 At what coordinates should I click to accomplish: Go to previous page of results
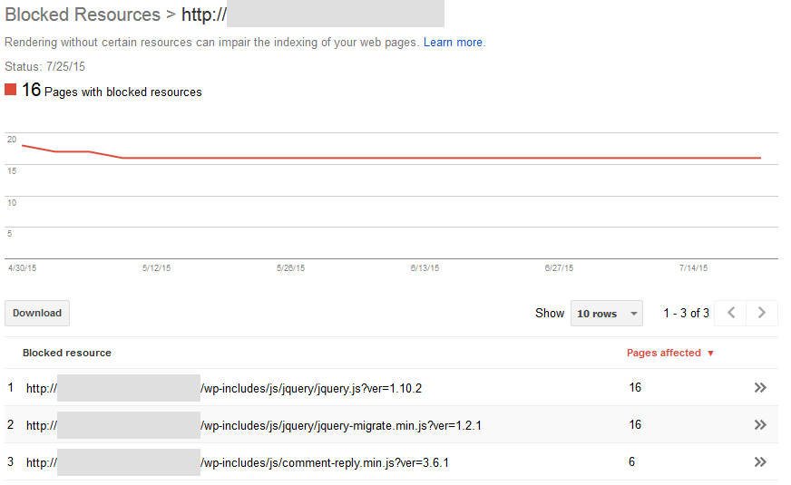point(731,313)
